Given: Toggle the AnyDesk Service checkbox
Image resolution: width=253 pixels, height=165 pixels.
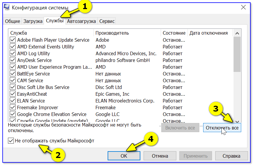Looking at the screenshot, I should [x=13, y=60].
